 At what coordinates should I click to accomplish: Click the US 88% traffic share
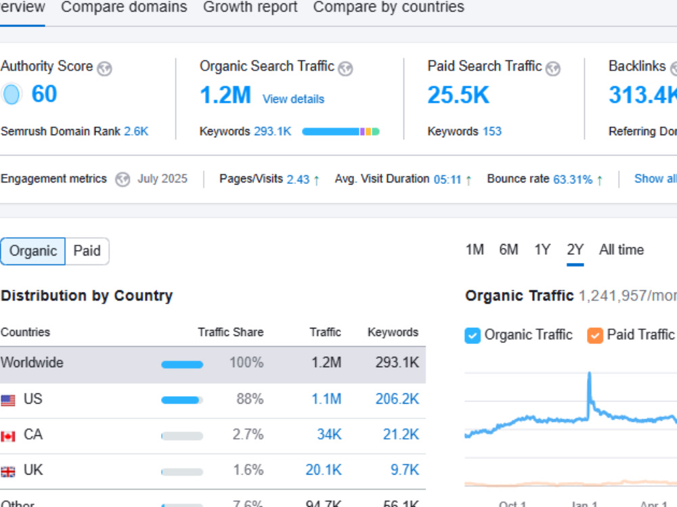[x=250, y=399]
